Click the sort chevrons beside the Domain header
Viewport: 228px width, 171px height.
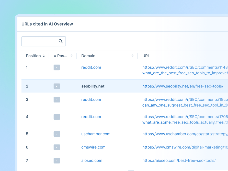132,56
